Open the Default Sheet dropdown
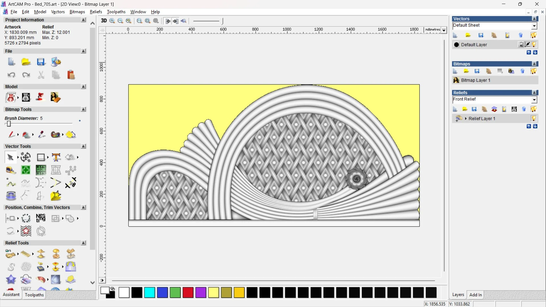The height and width of the screenshot is (307, 546). pyautogui.click(x=534, y=26)
